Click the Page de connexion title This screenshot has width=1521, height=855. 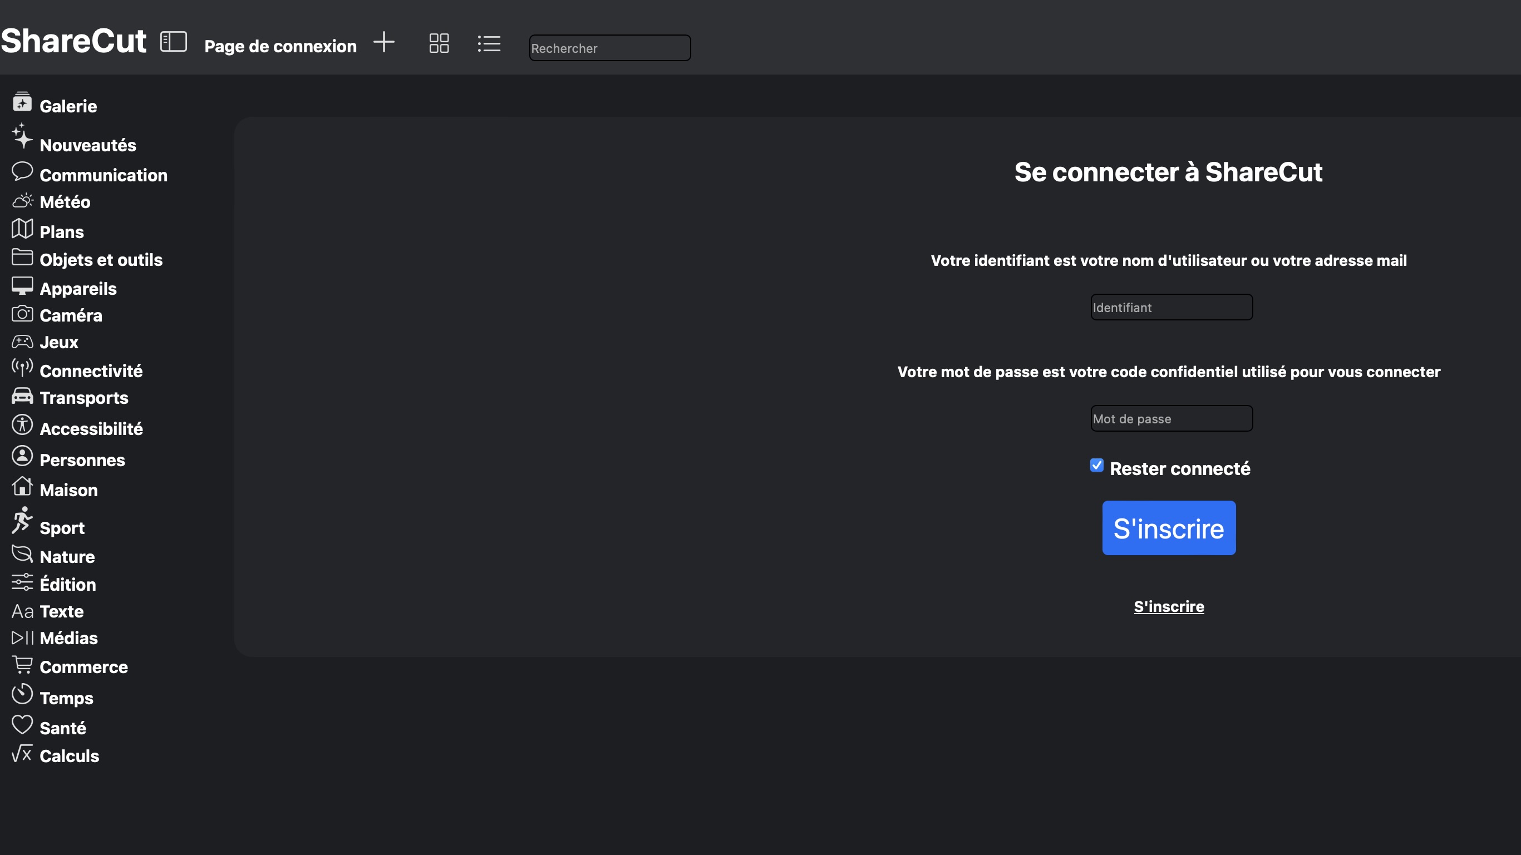point(280,46)
